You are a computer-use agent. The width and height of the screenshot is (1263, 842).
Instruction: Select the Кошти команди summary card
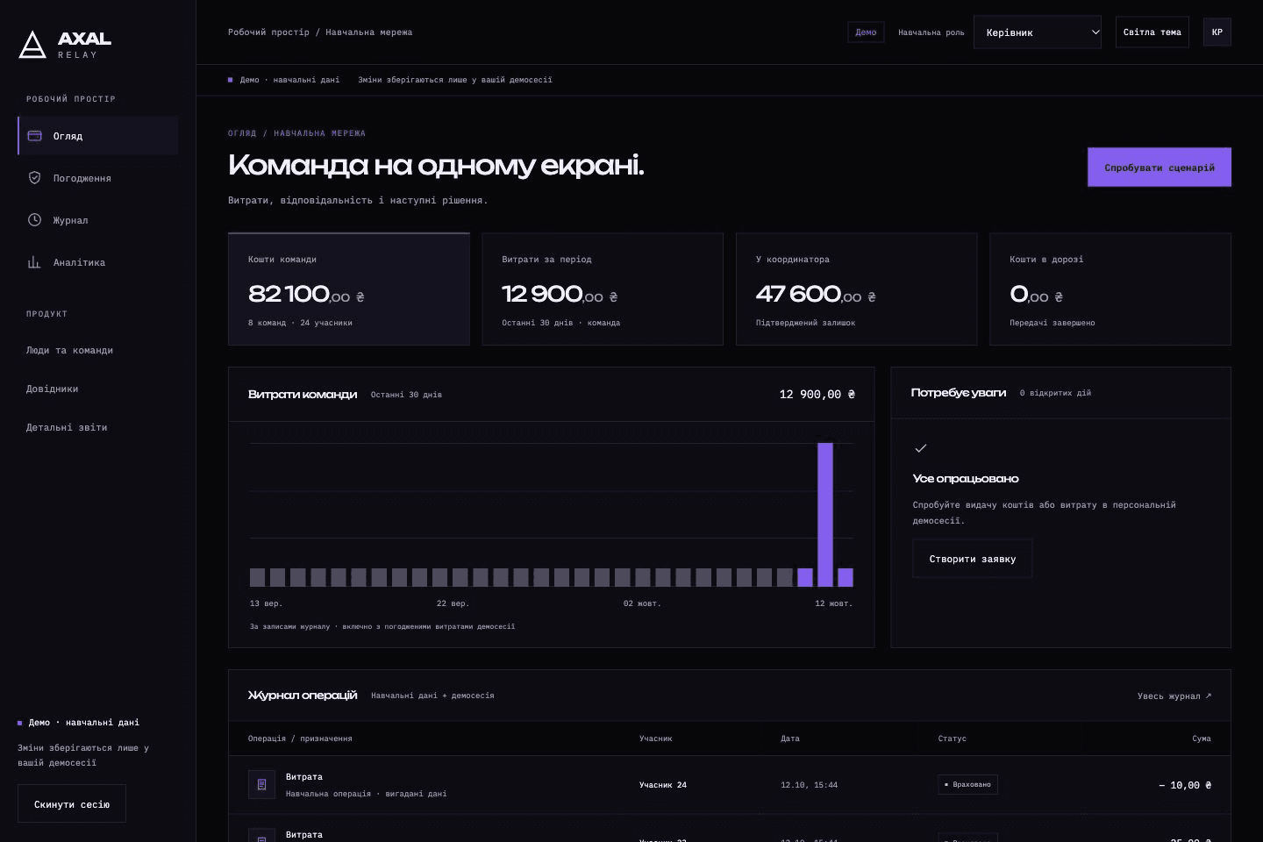[x=349, y=289]
